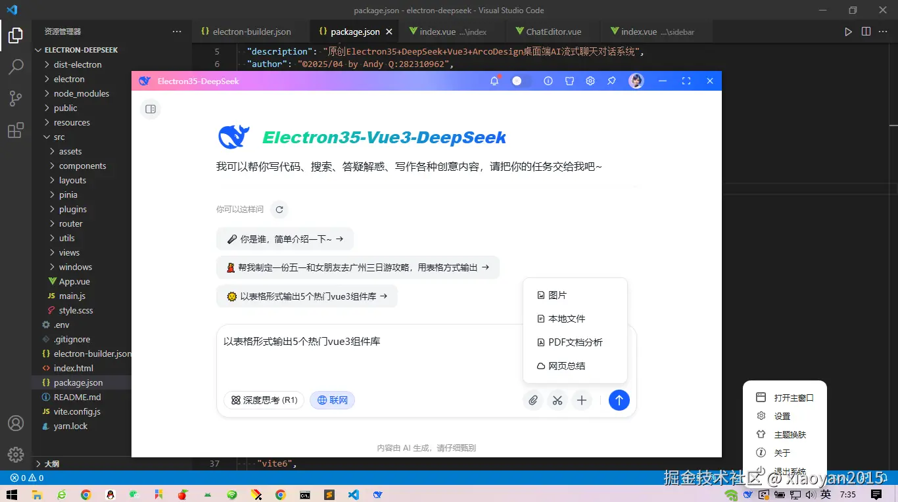Send the message with the blue arrow icon
Viewport: 898px width, 502px height.
pyautogui.click(x=619, y=400)
